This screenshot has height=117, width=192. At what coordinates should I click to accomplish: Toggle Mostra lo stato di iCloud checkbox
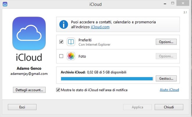[58, 90]
